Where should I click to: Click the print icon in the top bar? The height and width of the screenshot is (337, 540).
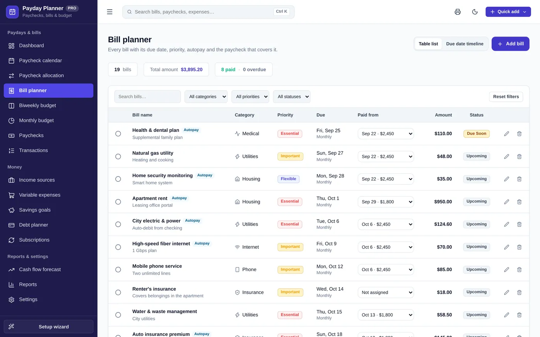tap(457, 12)
